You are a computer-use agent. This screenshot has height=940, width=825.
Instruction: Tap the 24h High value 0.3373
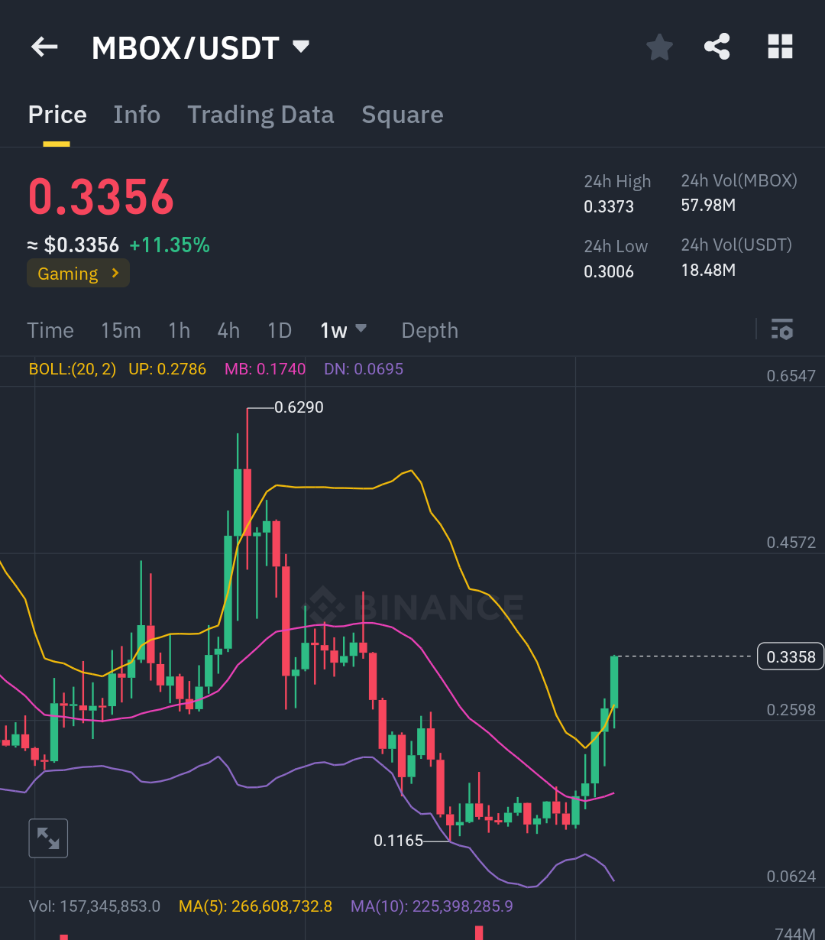(x=609, y=206)
